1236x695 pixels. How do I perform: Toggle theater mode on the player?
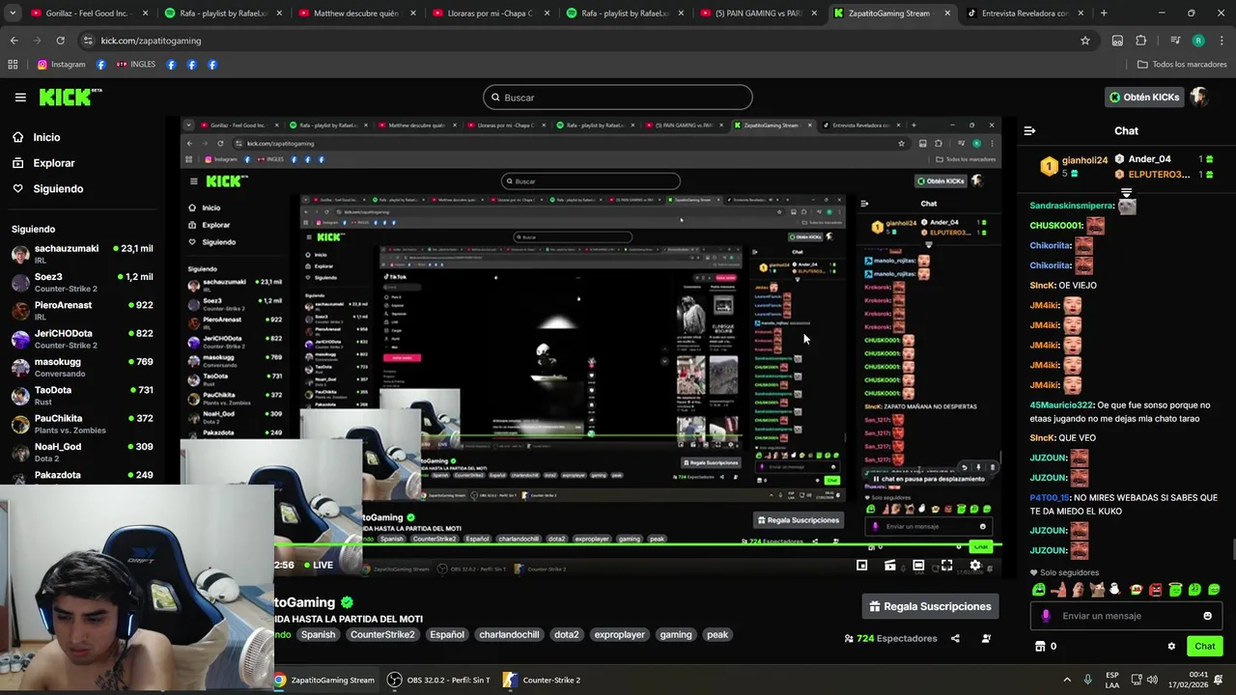(918, 566)
